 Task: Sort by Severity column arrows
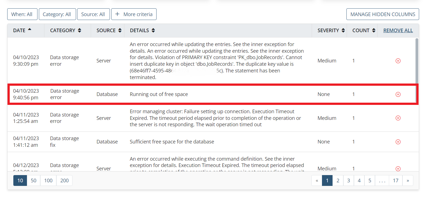click(x=343, y=31)
